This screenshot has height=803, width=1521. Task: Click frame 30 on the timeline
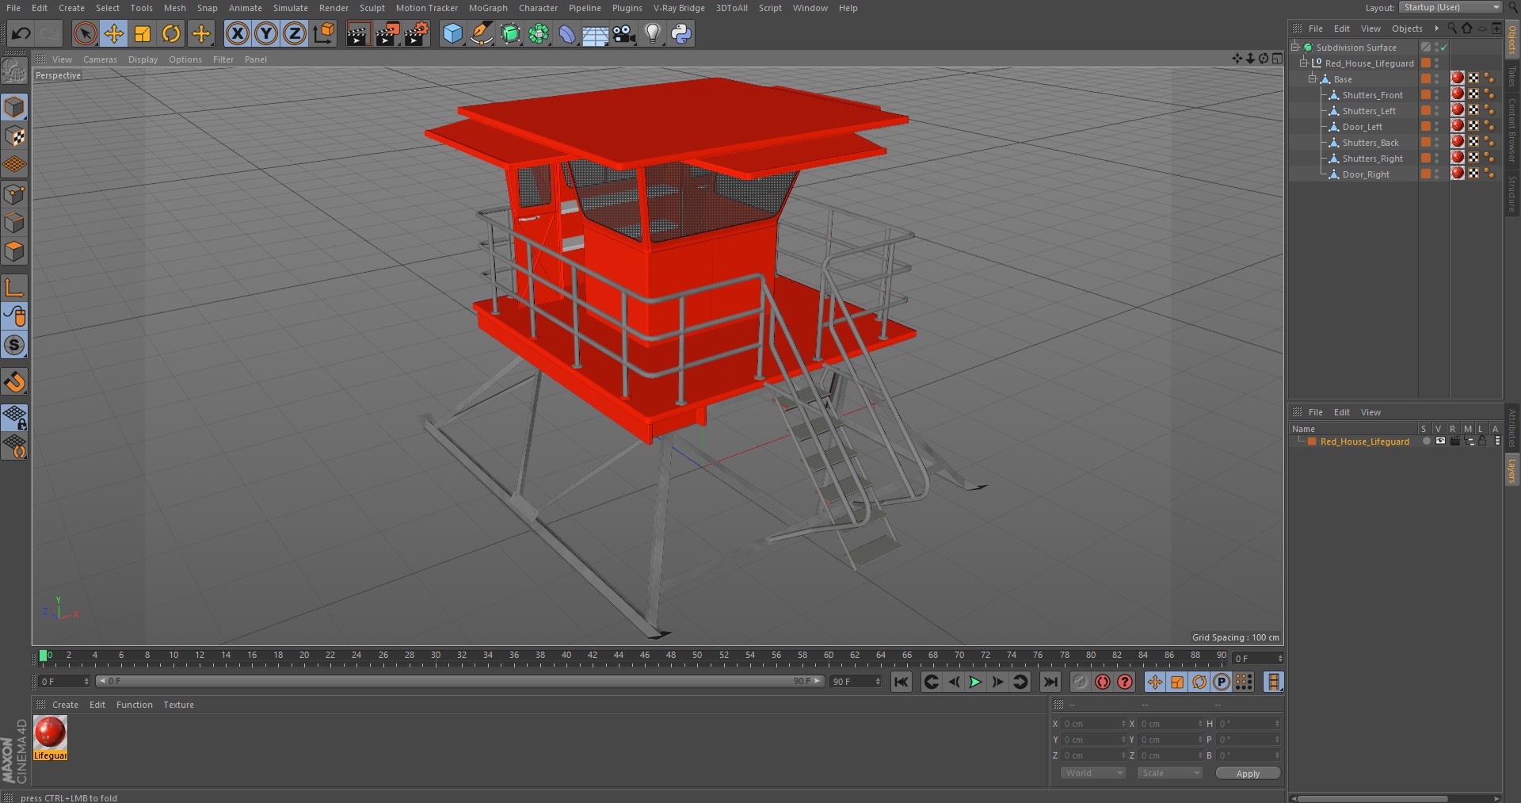(x=436, y=656)
